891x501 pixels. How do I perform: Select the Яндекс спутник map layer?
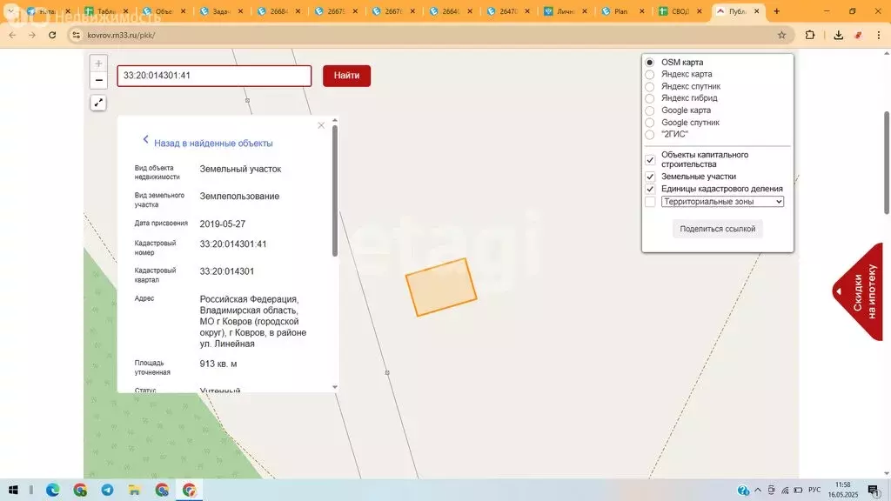pyautogui.click(x=650, y=86)
